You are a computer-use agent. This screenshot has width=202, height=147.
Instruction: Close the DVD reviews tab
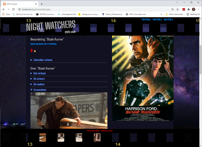36,4
